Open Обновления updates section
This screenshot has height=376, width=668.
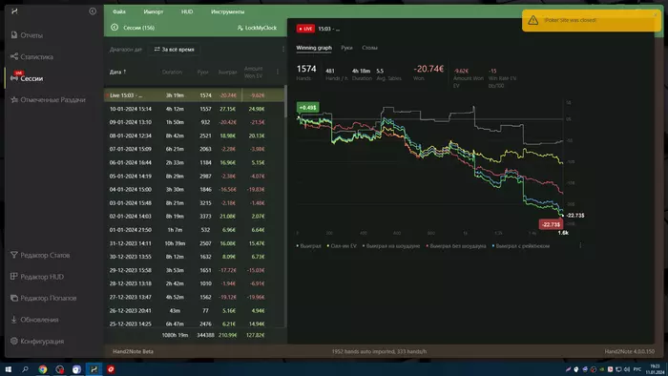[34, 320]
